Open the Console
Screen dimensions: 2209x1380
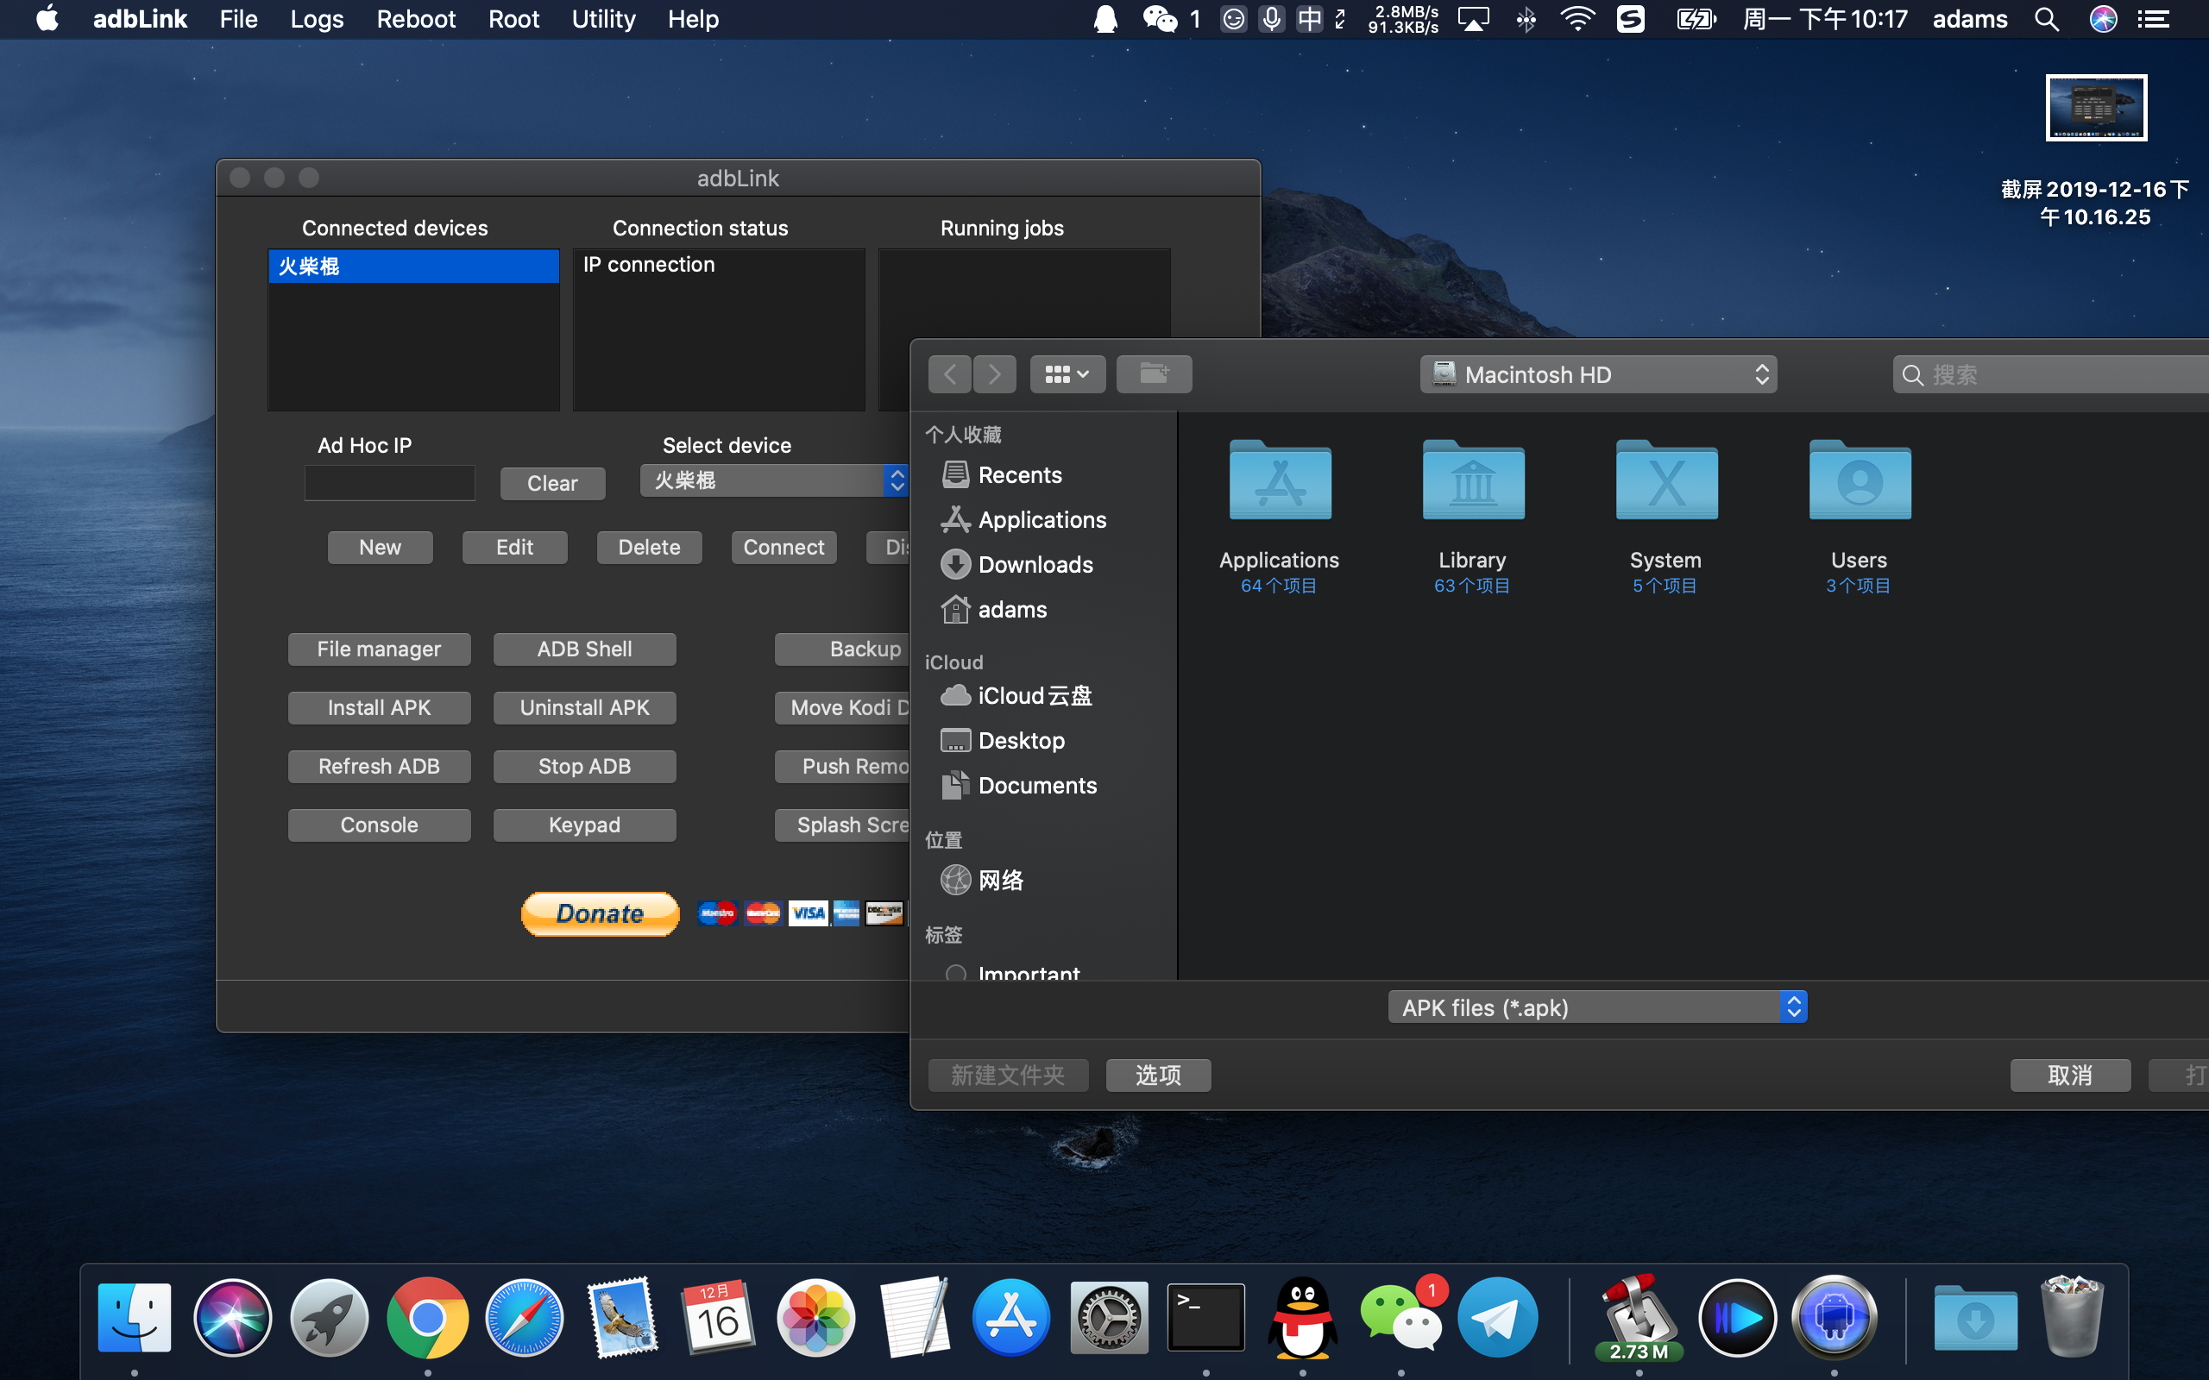pyautogui.click(x=379, y=825)
